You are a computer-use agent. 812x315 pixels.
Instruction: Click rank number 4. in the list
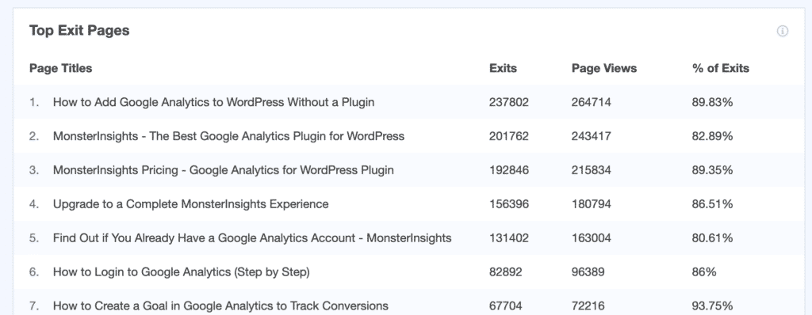tap(34, 204)
